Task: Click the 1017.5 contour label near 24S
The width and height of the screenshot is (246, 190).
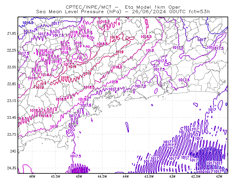Action: pos(75,156)
